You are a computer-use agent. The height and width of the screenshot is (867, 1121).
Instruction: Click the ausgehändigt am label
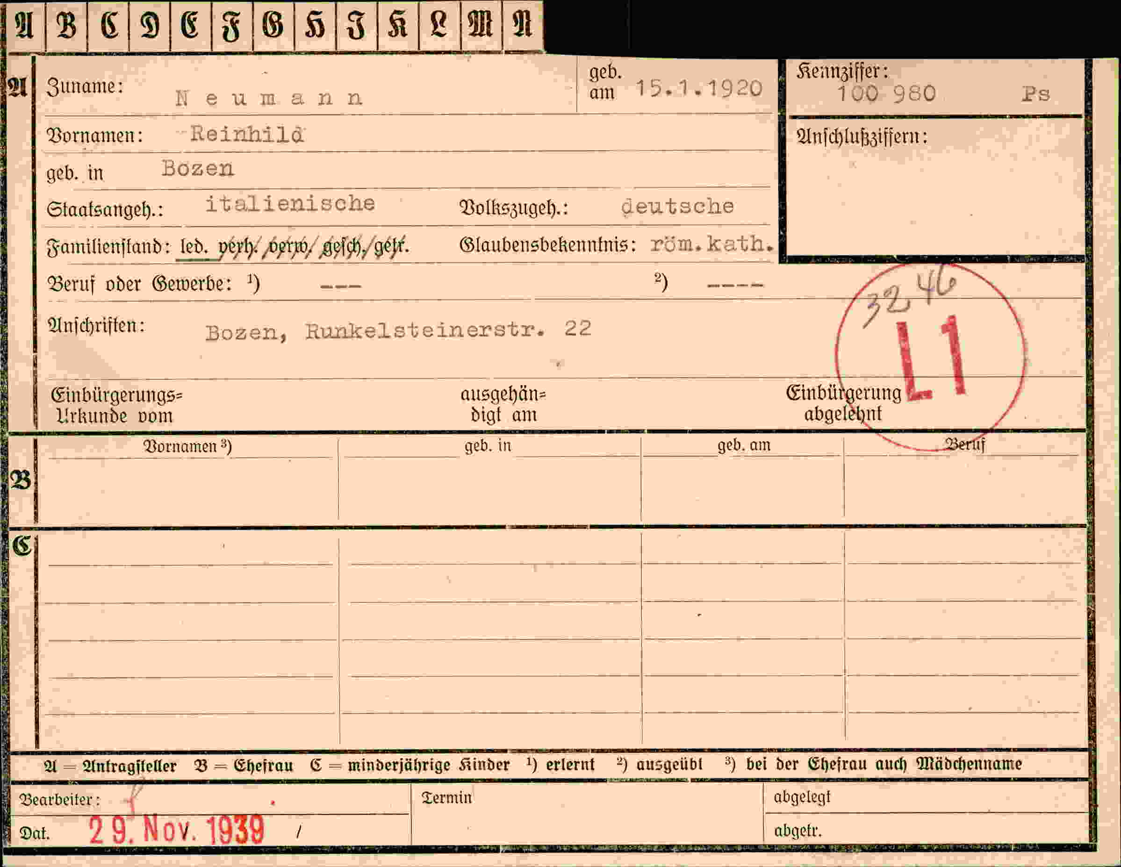503,404
